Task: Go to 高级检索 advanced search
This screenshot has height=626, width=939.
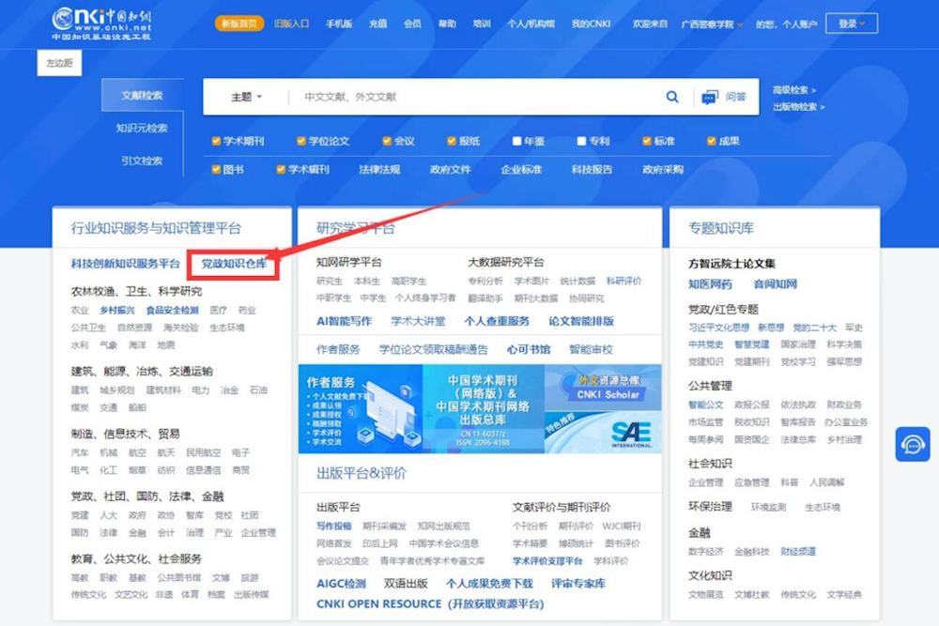Action: (793, 90)
